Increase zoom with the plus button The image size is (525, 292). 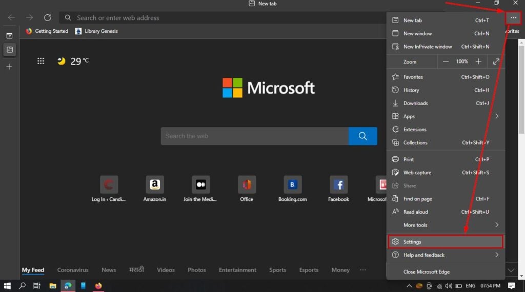pos(478,61)
